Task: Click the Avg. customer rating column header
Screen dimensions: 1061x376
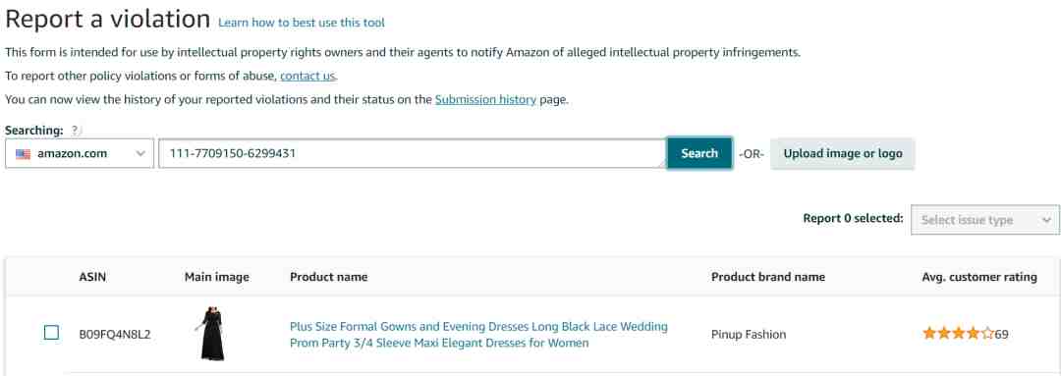Action: pos(979,277)
